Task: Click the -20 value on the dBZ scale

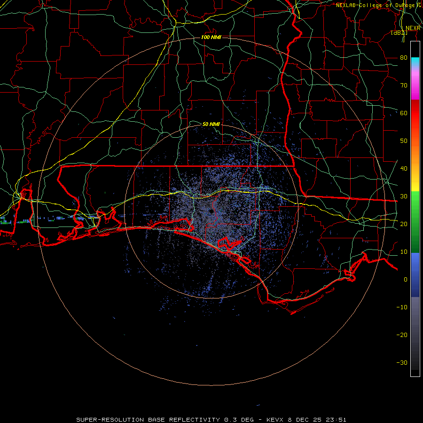Action: pyautogui.click(x=402, y=335)
